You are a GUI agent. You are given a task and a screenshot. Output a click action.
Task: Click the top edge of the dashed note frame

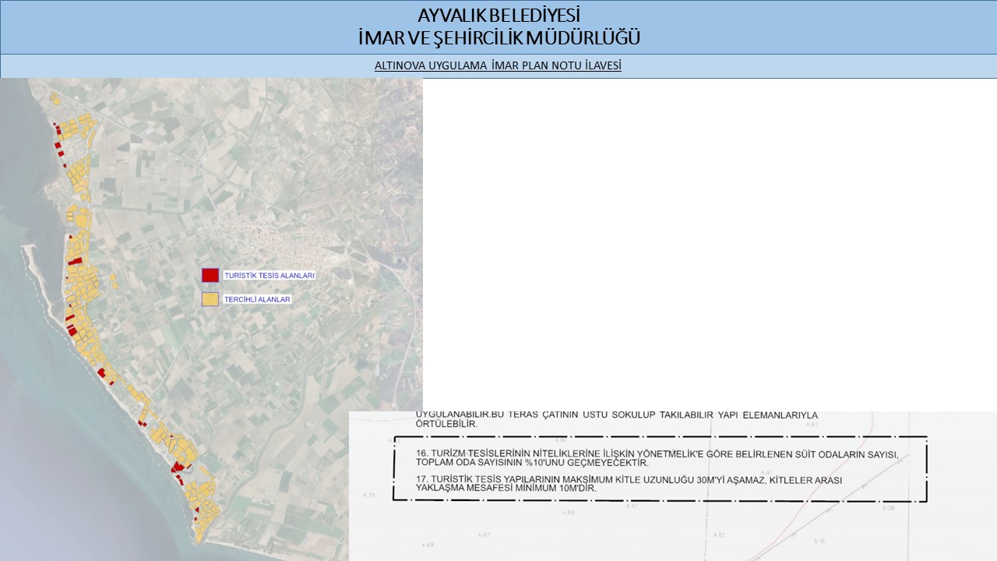click(661, 437)
